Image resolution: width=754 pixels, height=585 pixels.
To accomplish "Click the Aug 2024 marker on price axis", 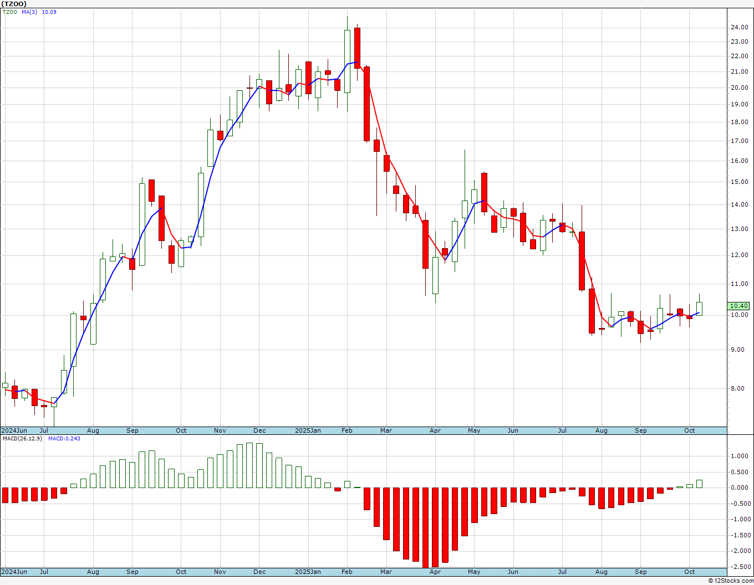I will 93,430.
